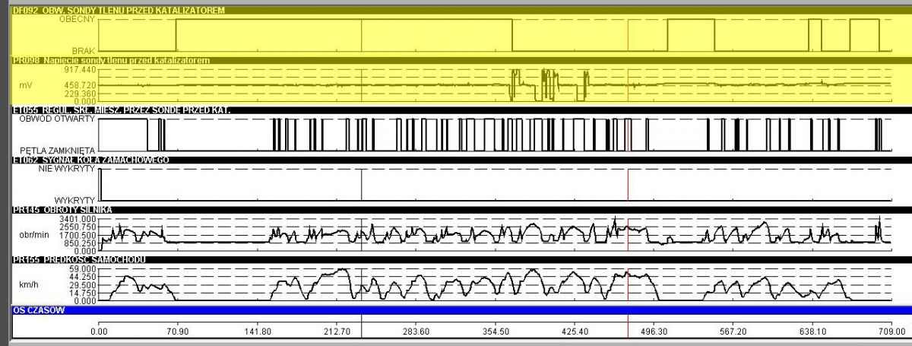Click the 2550.750 rpm scale value
Screen dimensions: 912x346
78,227
